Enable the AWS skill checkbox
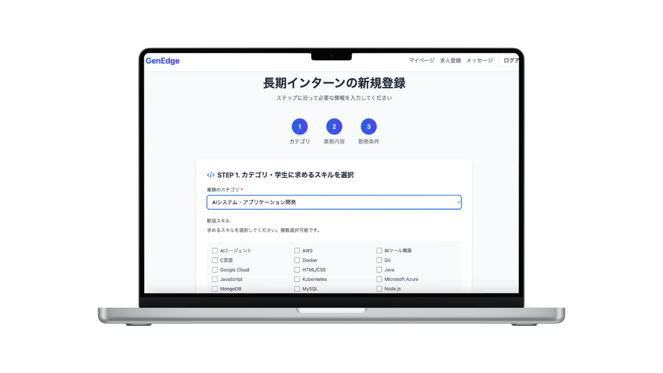Image resolution: width=663 pixels, height=373 pixels. point(297,251)
